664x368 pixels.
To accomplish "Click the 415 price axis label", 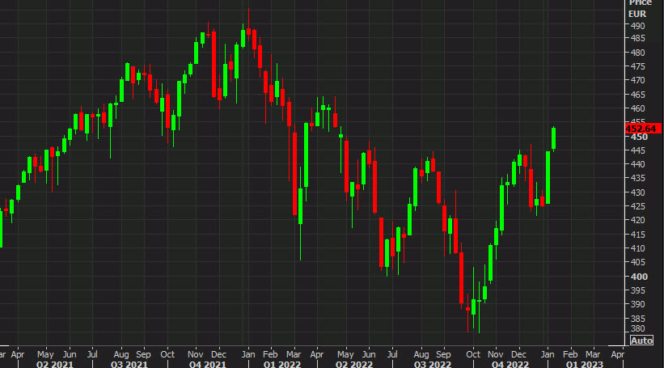I will (638, 235).
